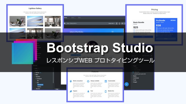Click the BEST VALUE badge on Pro Bundle
This screenshot has height=104, width=186.
pyautogui.click(x=173, y=20)
